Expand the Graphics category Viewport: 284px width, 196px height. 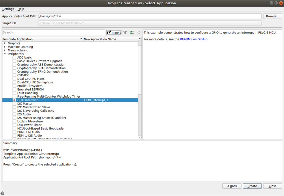(5, 43)
